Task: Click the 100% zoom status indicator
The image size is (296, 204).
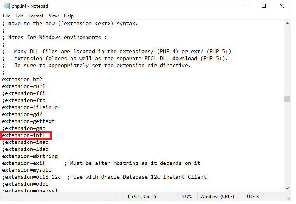Action: pyautogui.click(x=186, y=197)
